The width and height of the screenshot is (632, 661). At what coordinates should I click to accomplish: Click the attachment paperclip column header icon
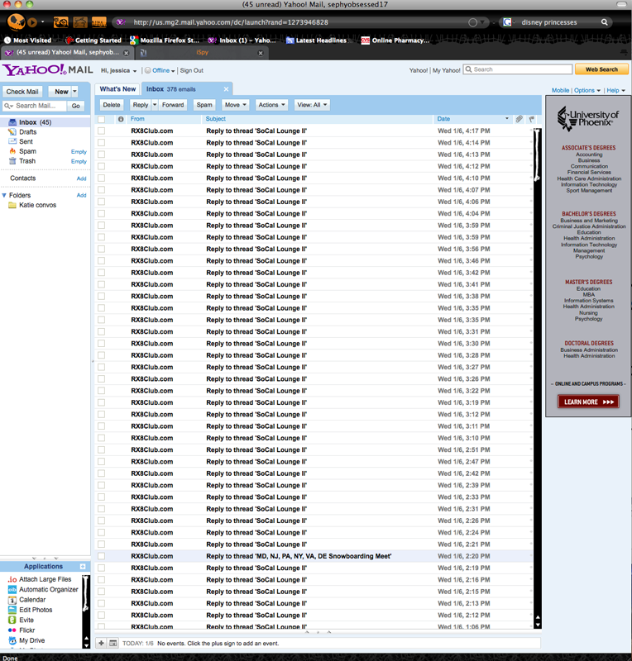[x=519, y=119]
